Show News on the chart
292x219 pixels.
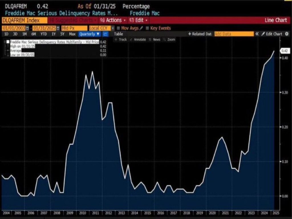(155, 40)
